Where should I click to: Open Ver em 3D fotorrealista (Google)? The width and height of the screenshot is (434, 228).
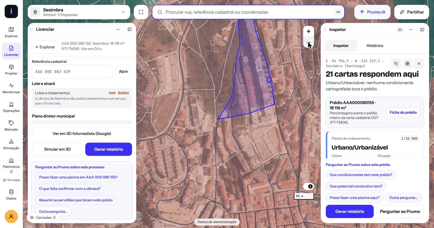point(82,133)
